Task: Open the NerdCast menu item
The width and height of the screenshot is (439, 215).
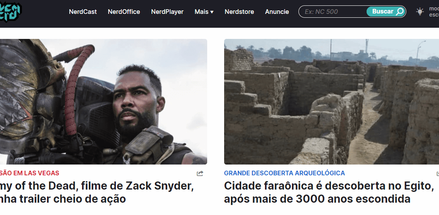Action: (x=83, y=12)
